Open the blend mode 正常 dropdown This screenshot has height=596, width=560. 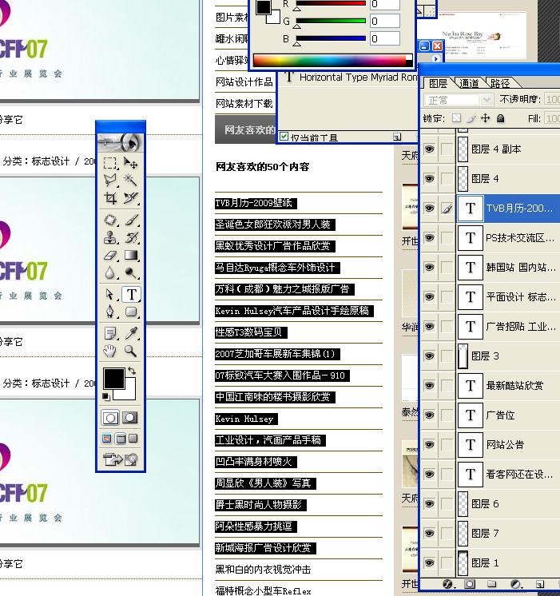tap(458, 101)
